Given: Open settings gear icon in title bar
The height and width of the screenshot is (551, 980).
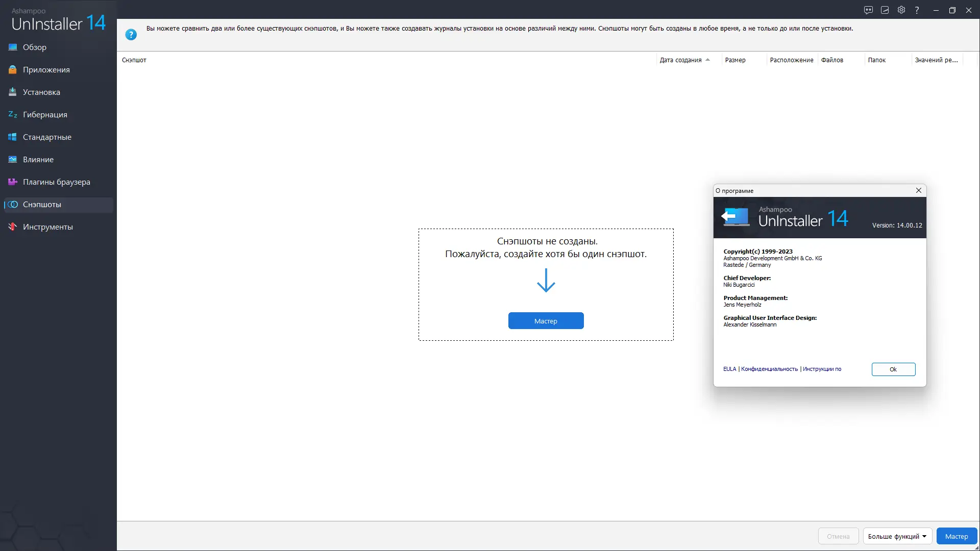Looking at the screenshot, I should [901, 10].
